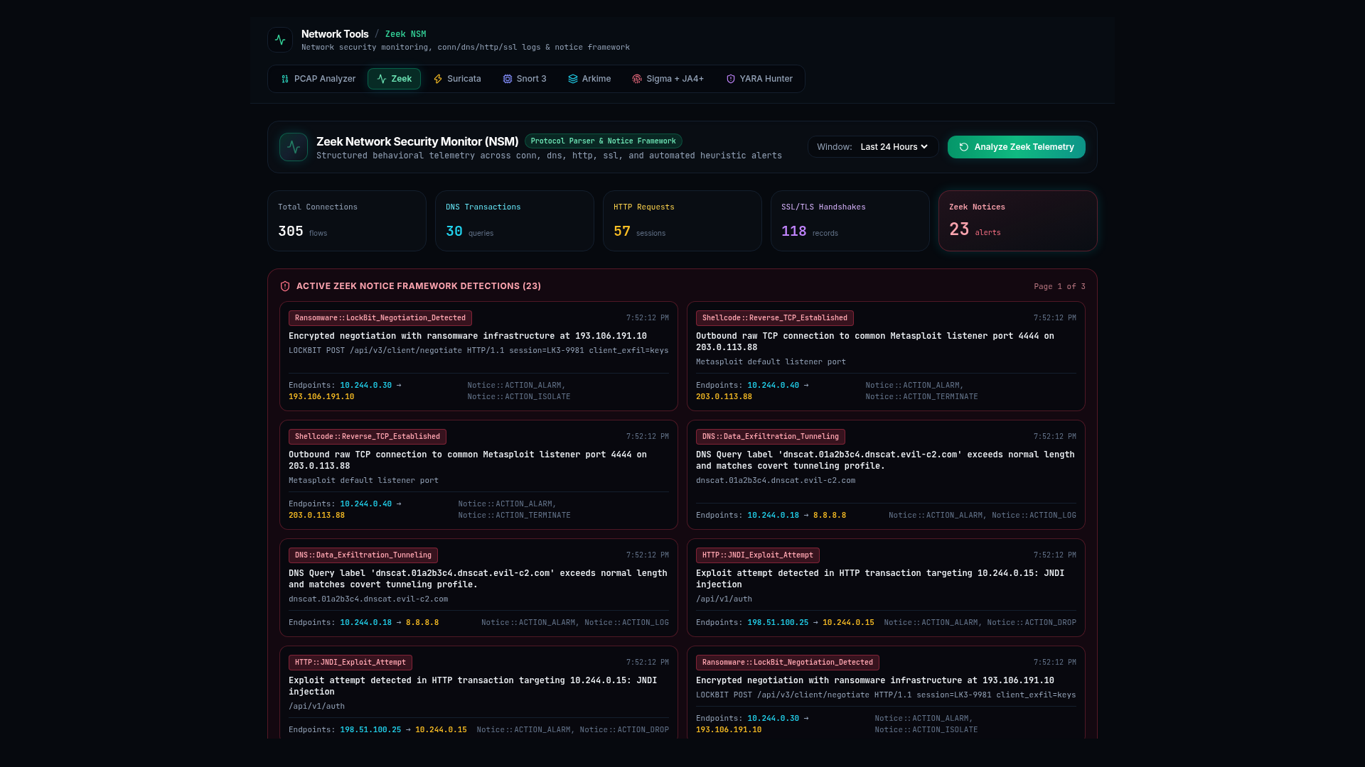This screenshot has width=1365, height=767.
Task: Select the Total Connections 305 flows card
Action: pyautogui.click(x=347, y=221)
